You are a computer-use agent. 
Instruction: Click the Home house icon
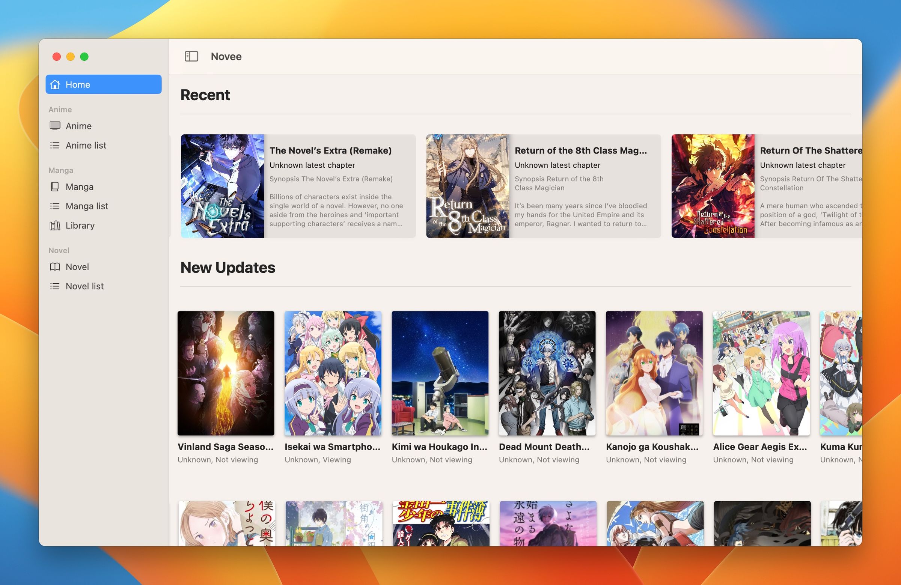(x=55, y=84)
